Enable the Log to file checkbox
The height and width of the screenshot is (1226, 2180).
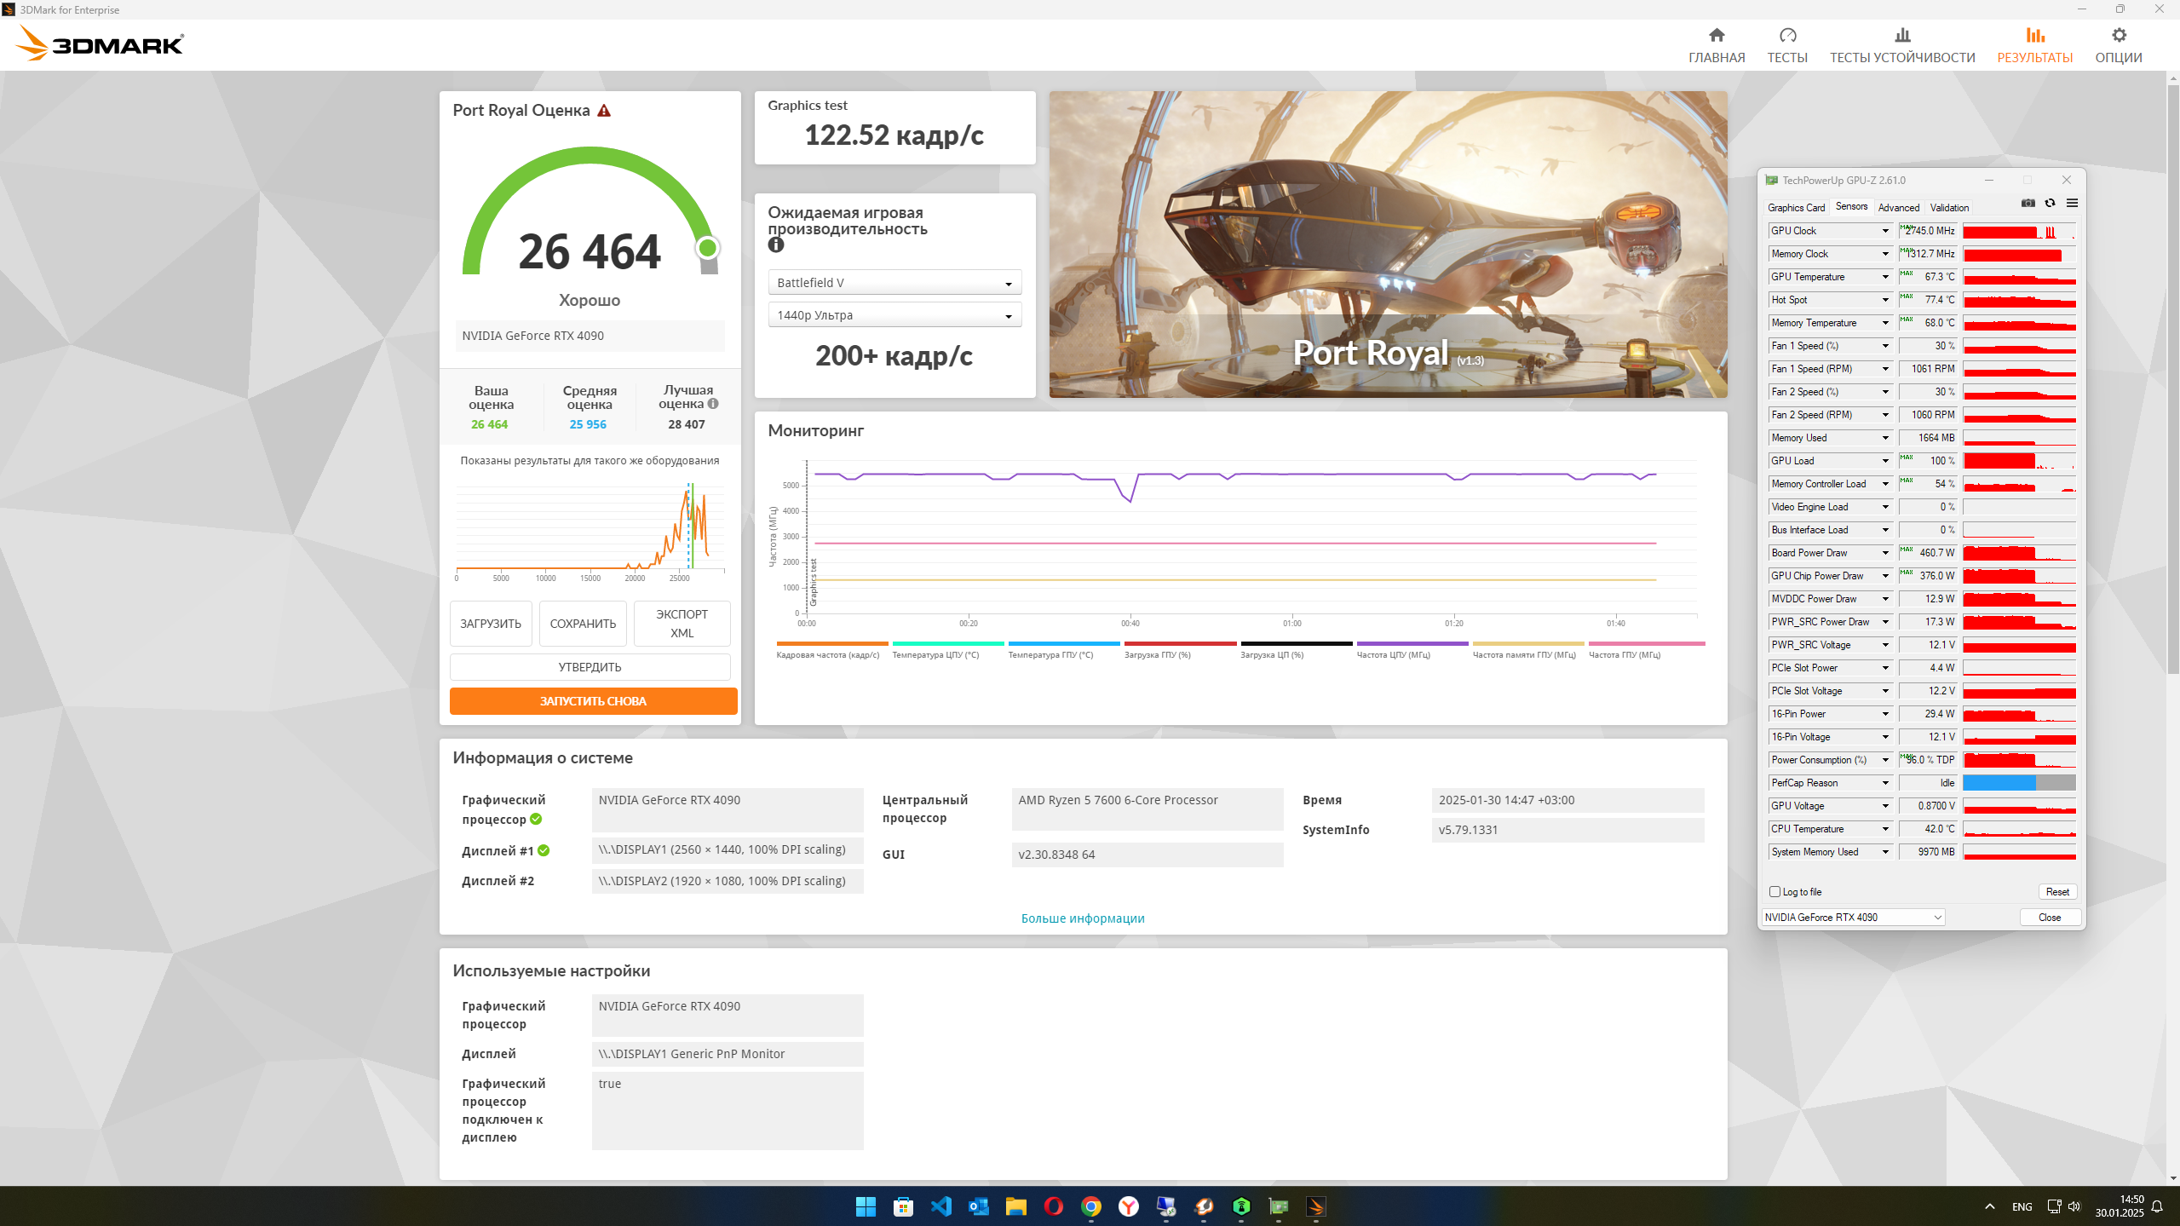pos(1774,892)
